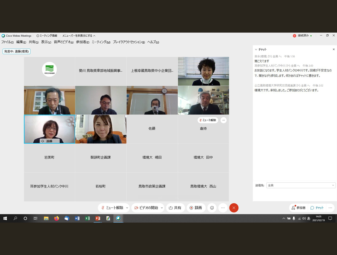Open the ミーティング menu
The image size is (337, 255).
click(101, 42)
